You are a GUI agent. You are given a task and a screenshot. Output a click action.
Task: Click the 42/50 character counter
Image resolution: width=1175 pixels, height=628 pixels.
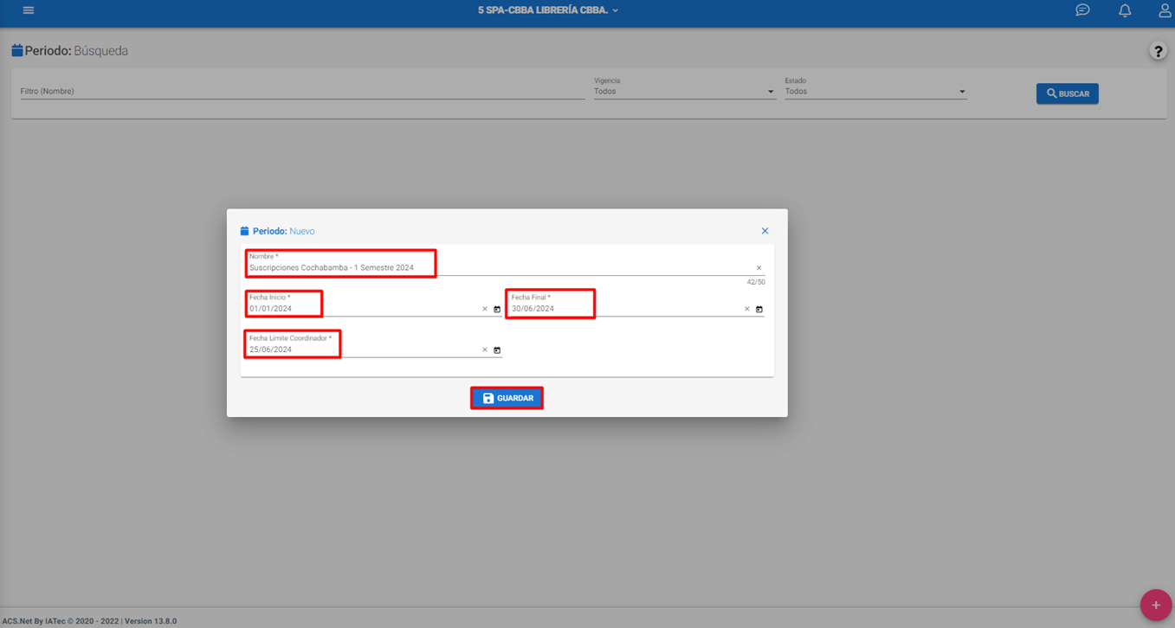pos(756,282)
